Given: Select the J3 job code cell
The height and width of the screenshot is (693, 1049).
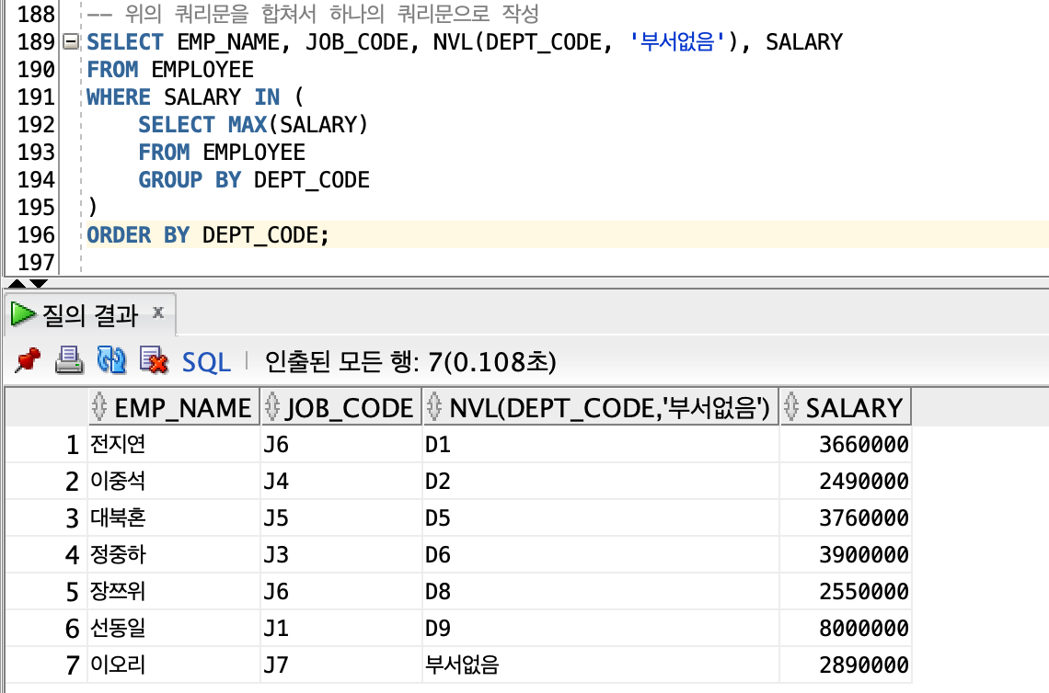Looking at the screenshot, I should [341, 554].
